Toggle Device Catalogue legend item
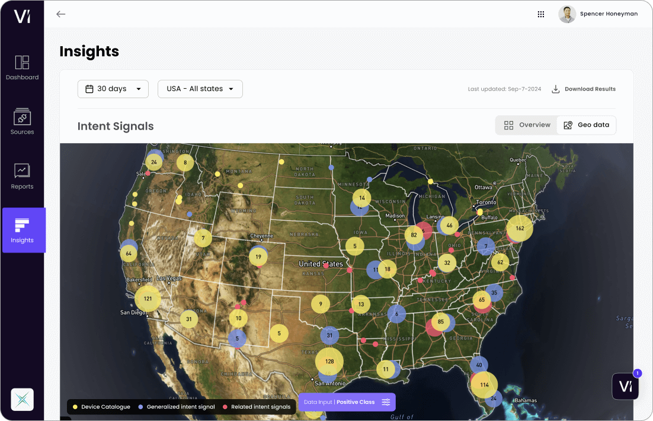 [x=101, y=407]
